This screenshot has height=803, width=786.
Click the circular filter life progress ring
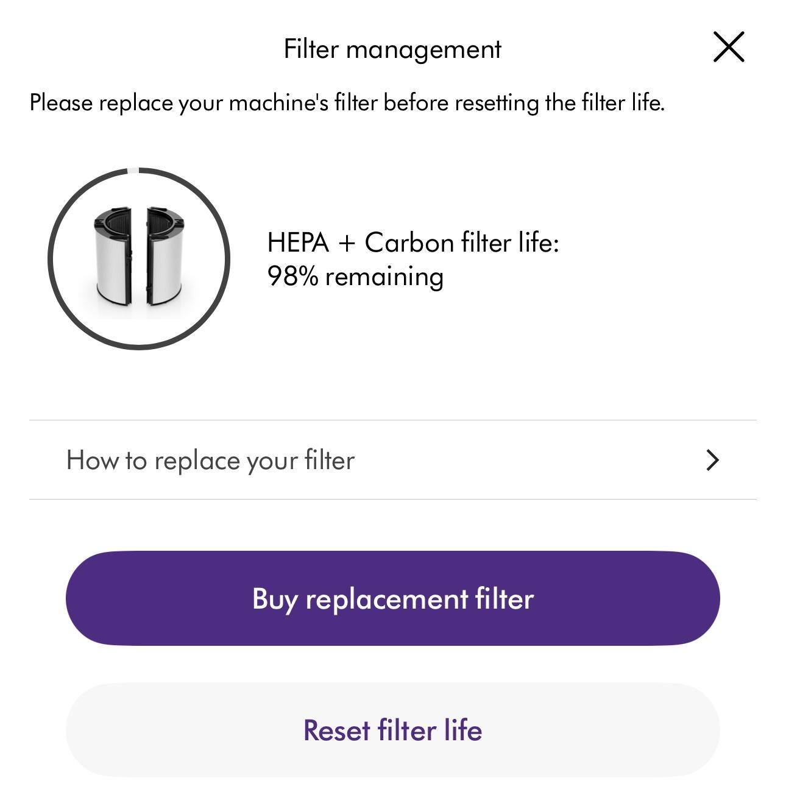(51, 259)
